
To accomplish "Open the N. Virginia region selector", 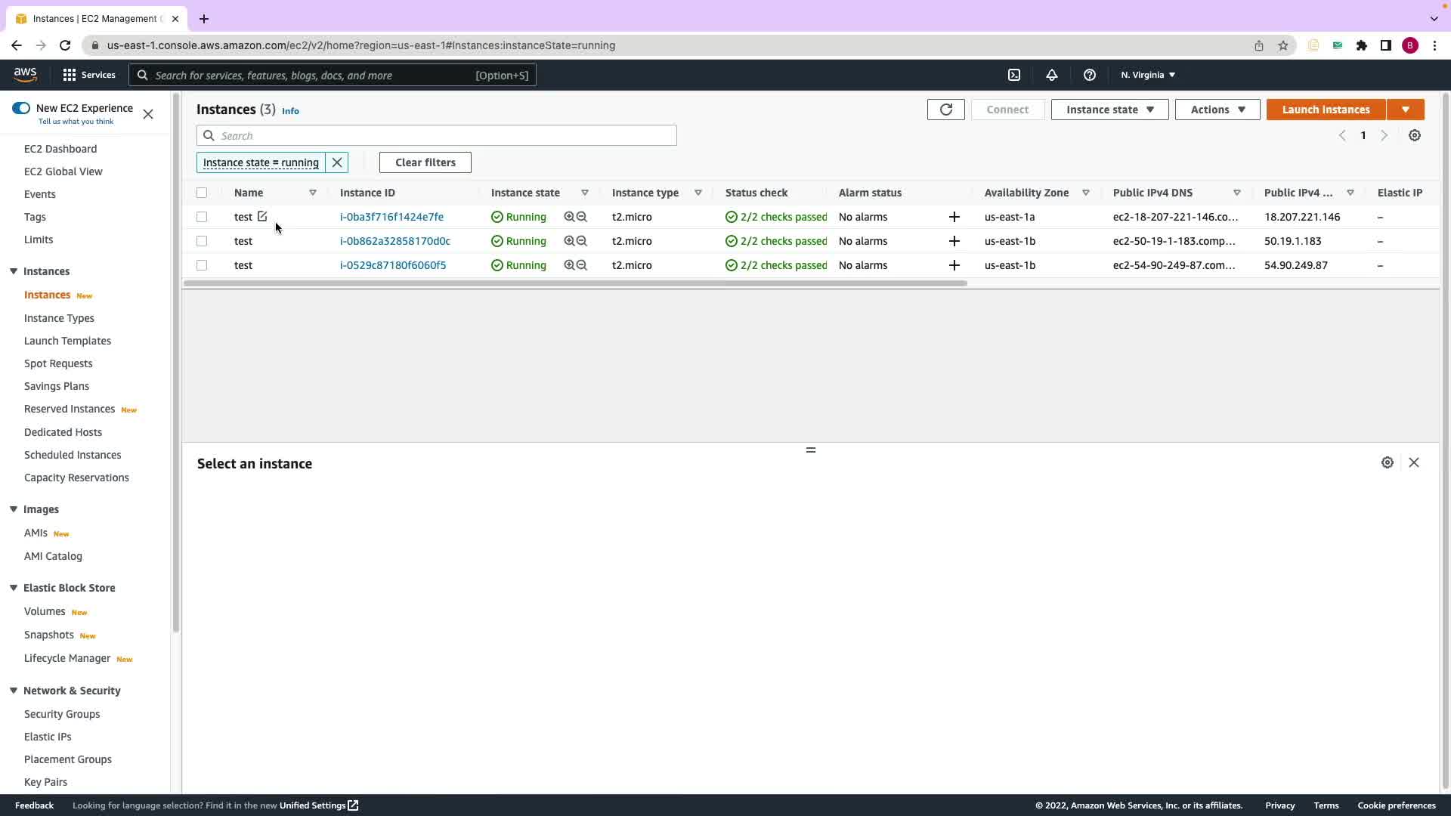I will [x=1147, y=75].
